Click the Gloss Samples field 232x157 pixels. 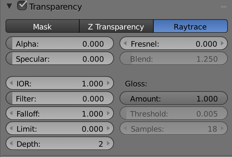point(173,129)
